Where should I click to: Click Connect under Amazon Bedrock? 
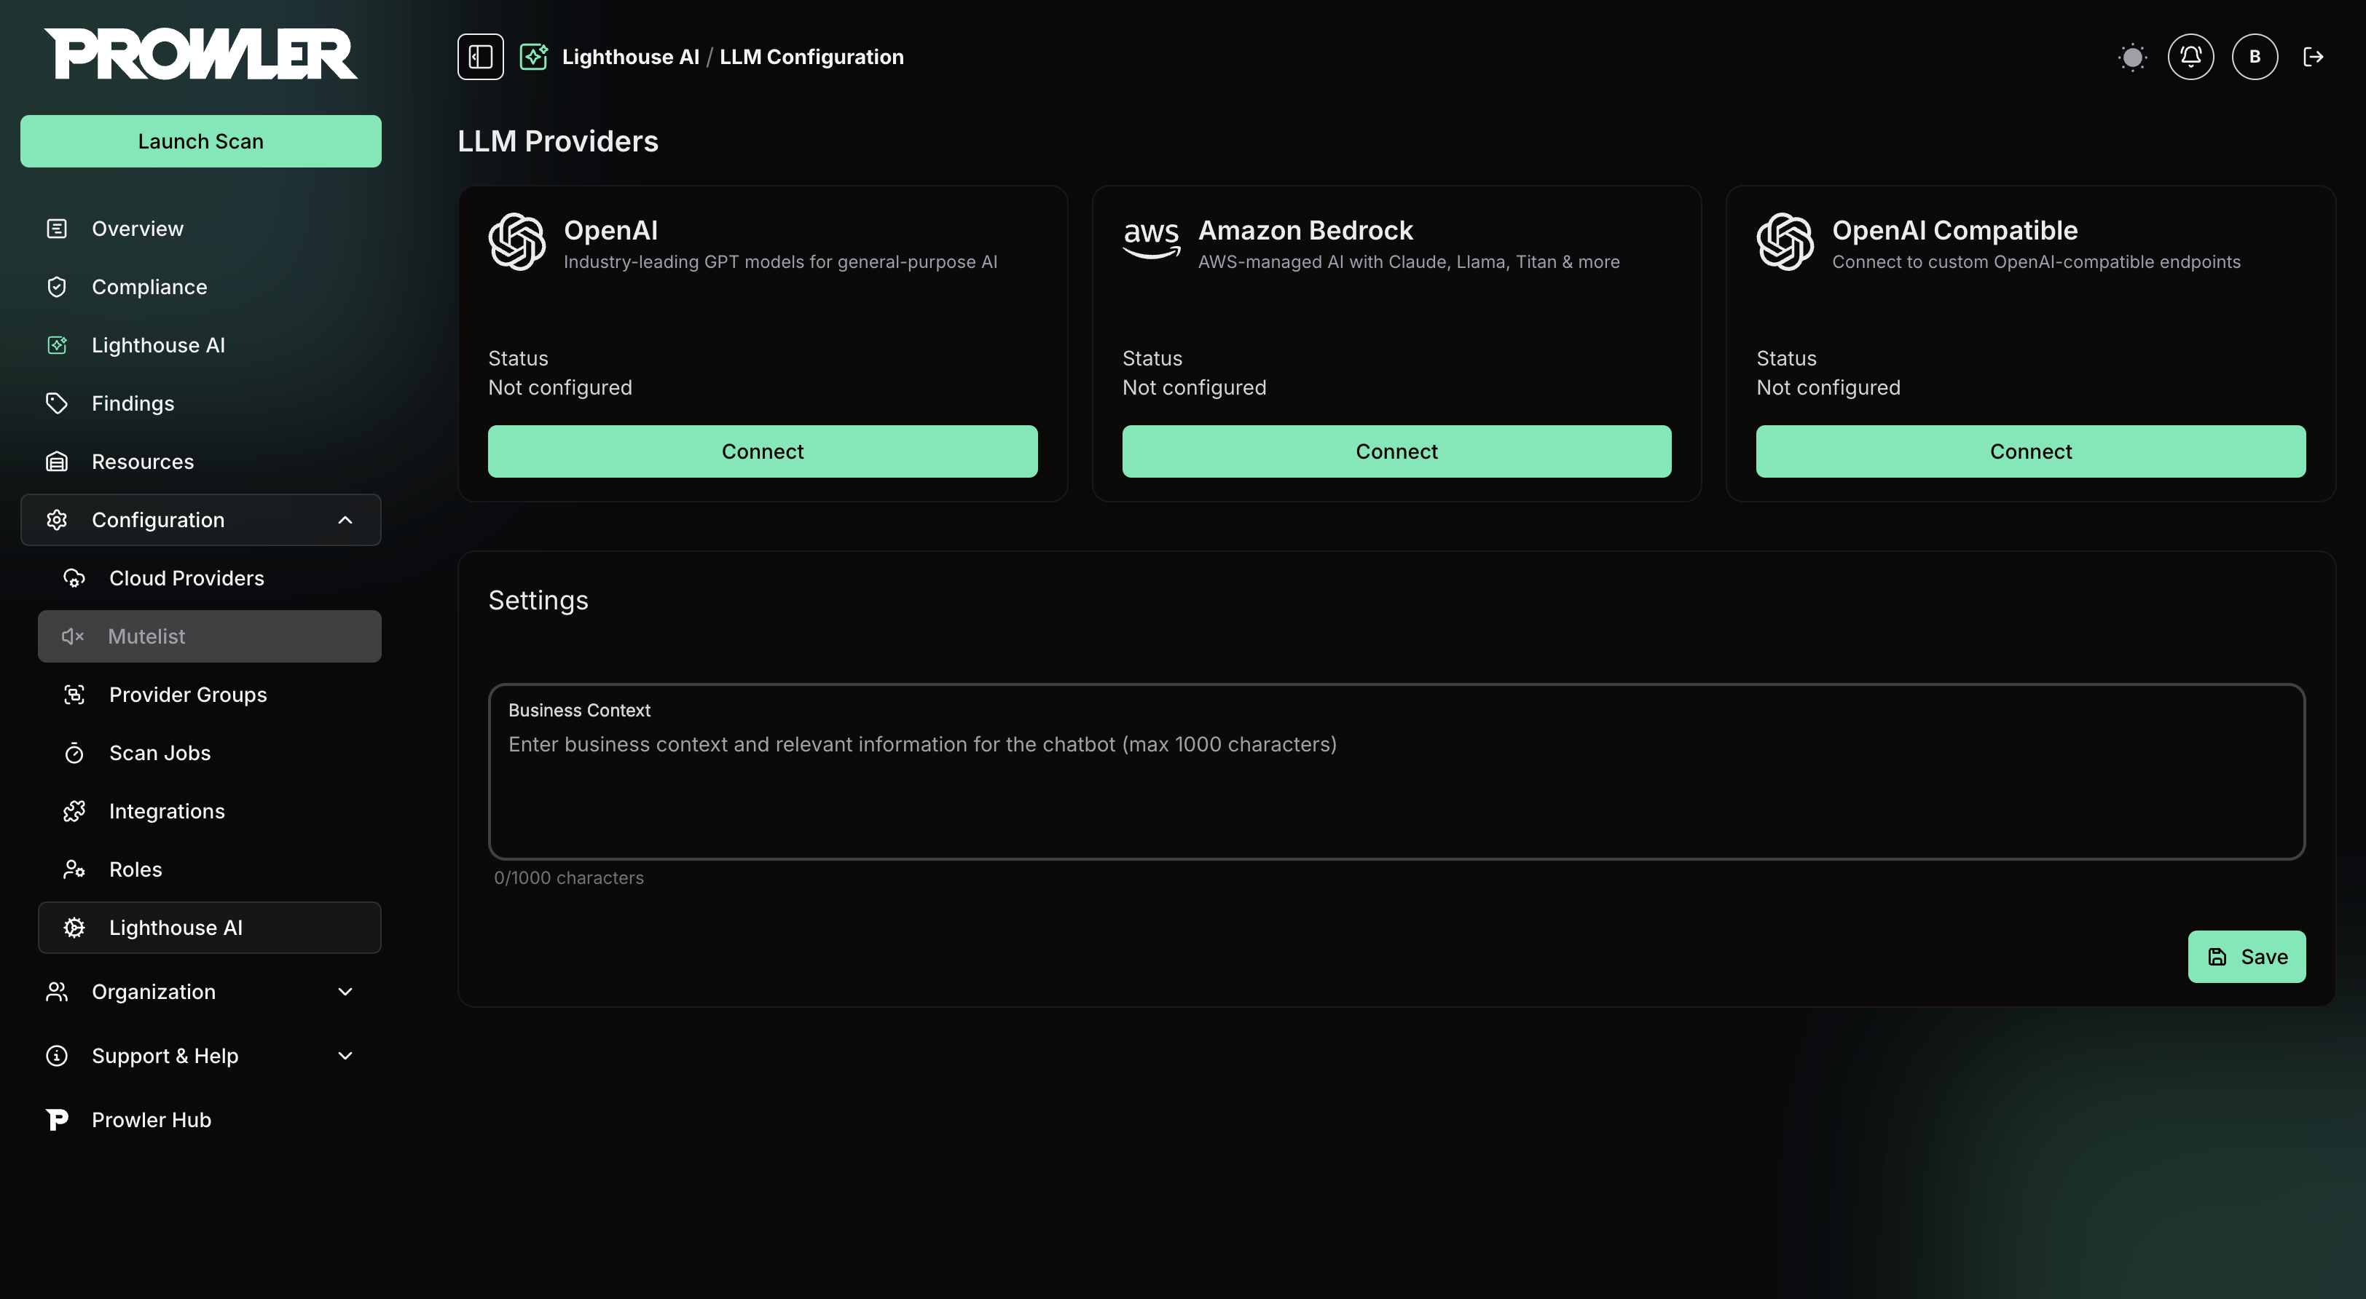tap(1396, 451)
